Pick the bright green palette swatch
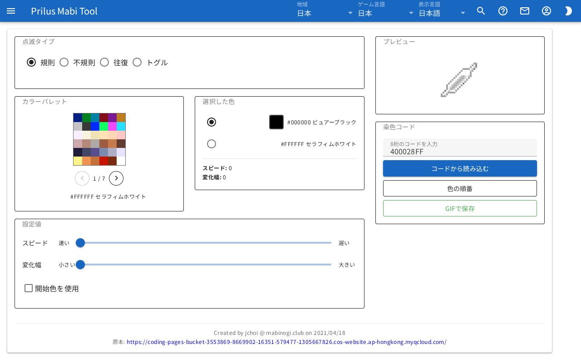581x363 pixels. click(x=103, y=126)
